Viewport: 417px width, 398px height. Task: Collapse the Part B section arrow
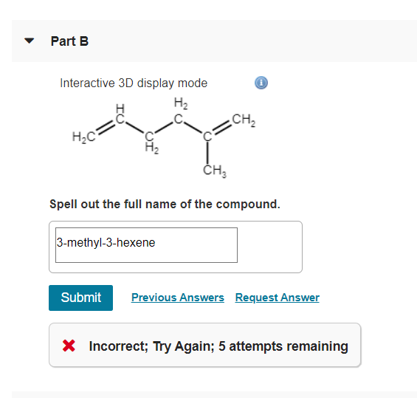[x=29, y=41]
